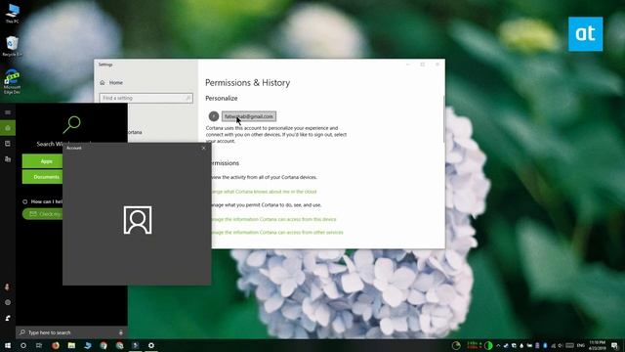Open the Cortana Devices sidebar icon
The height and width of the screenshot is (352, 625).
click(8, 159)
